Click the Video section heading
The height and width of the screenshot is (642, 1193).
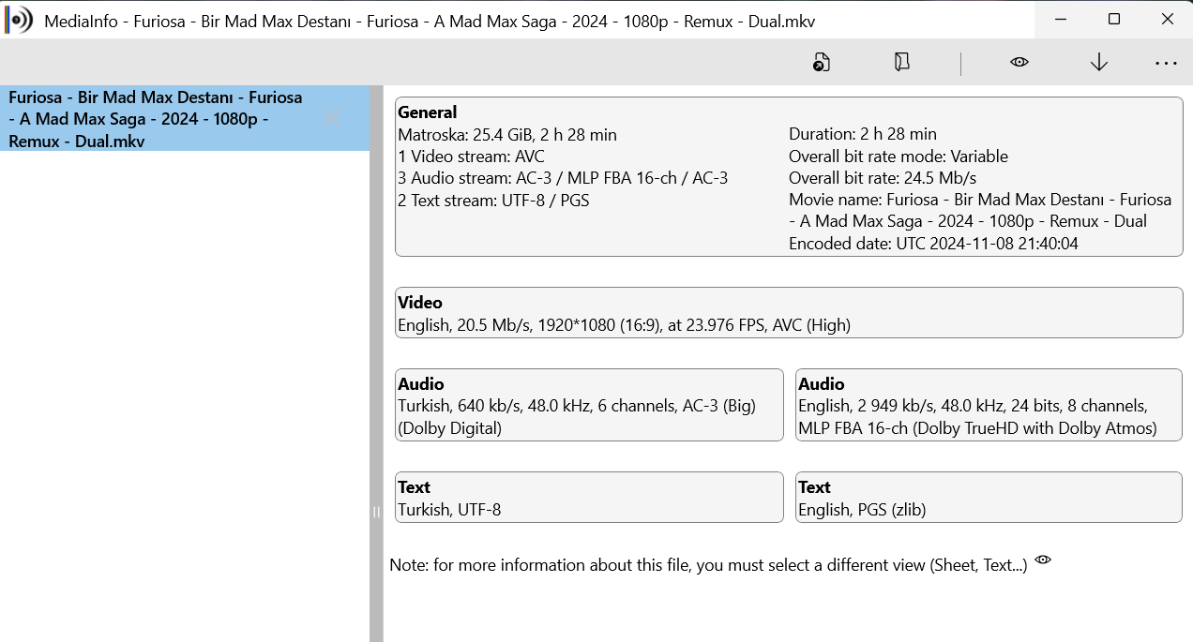click(x=420, y=303)
